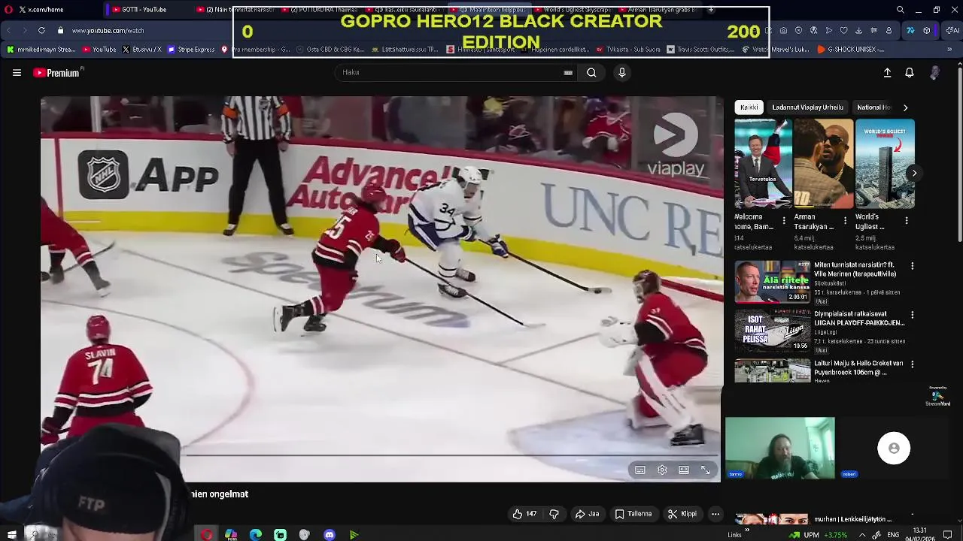This screenshot has width=963, height=541.
Task: Open options menu for Olympialaiset ratkaisevat video
Action: pyautogui.click(x=913, y=315)
